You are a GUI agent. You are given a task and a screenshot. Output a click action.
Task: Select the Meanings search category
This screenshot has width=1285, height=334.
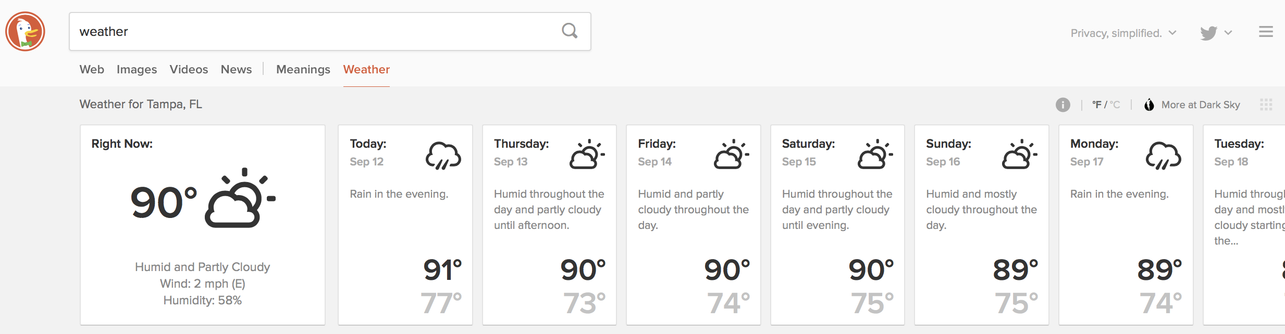(303, 69)
